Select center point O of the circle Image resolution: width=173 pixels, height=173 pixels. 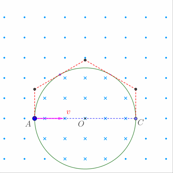(85, 118)
